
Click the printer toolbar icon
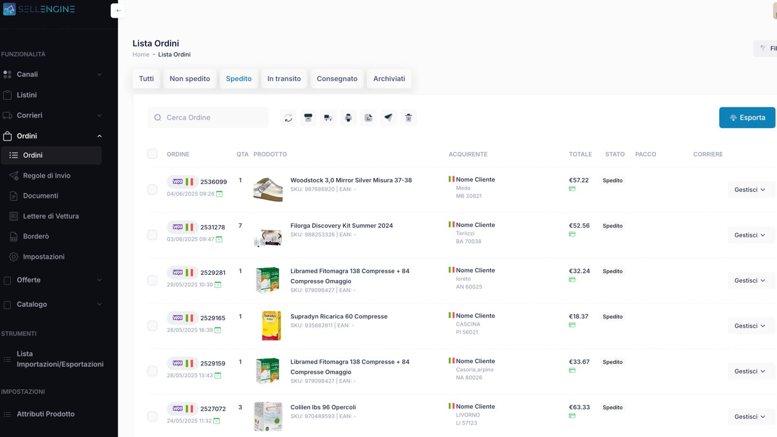[x=348, y=118]
